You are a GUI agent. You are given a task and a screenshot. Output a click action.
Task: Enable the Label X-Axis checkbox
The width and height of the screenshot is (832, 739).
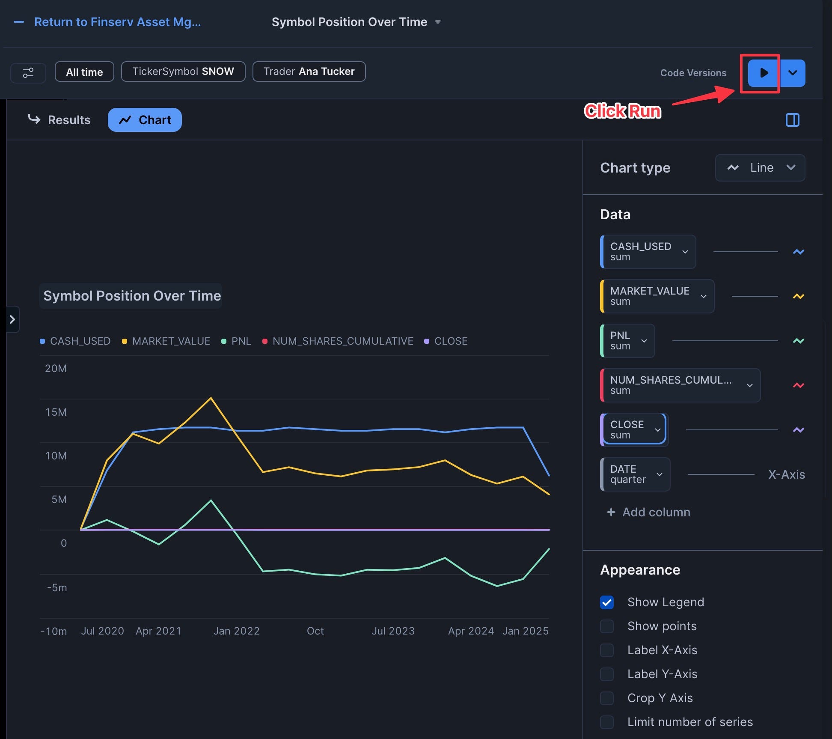pos(607,650)
